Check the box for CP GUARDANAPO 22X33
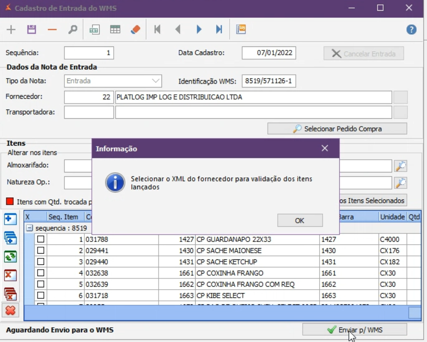Image resolution: width=427 pixels, height=342 pixels. (x=41, y=239)
